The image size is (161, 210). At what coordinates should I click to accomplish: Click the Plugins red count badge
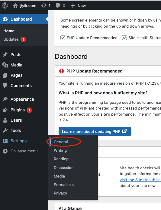pos(29,110)
